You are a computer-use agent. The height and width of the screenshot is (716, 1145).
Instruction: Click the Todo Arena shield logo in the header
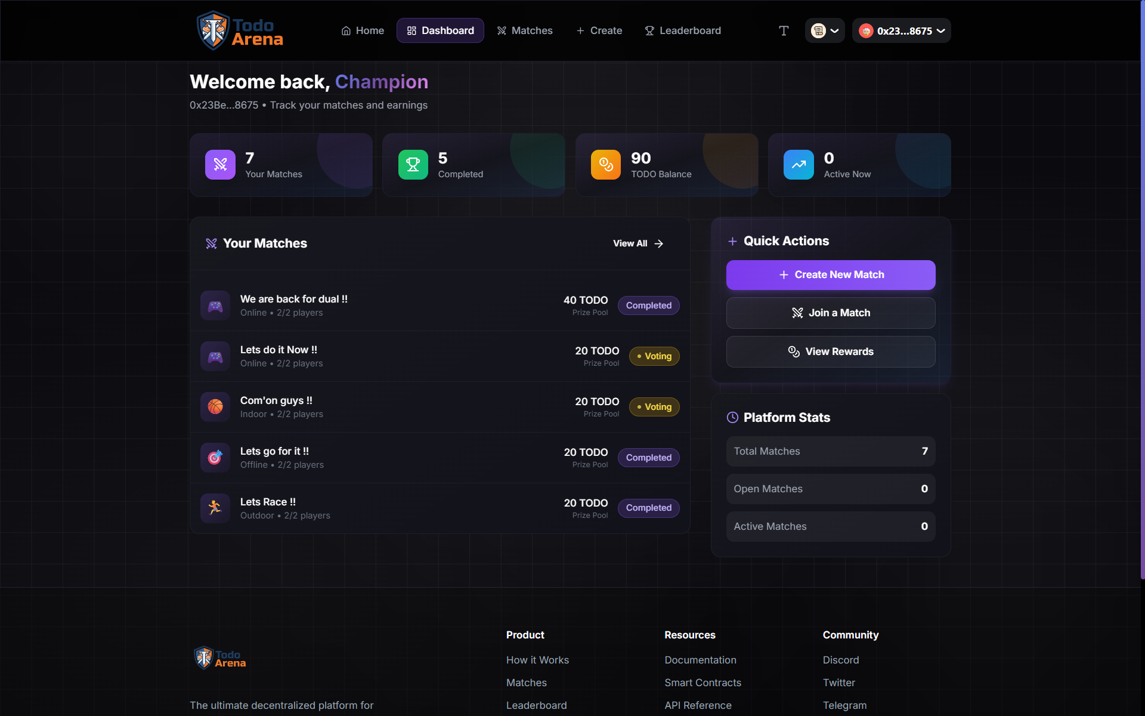[x=213, y=30]
